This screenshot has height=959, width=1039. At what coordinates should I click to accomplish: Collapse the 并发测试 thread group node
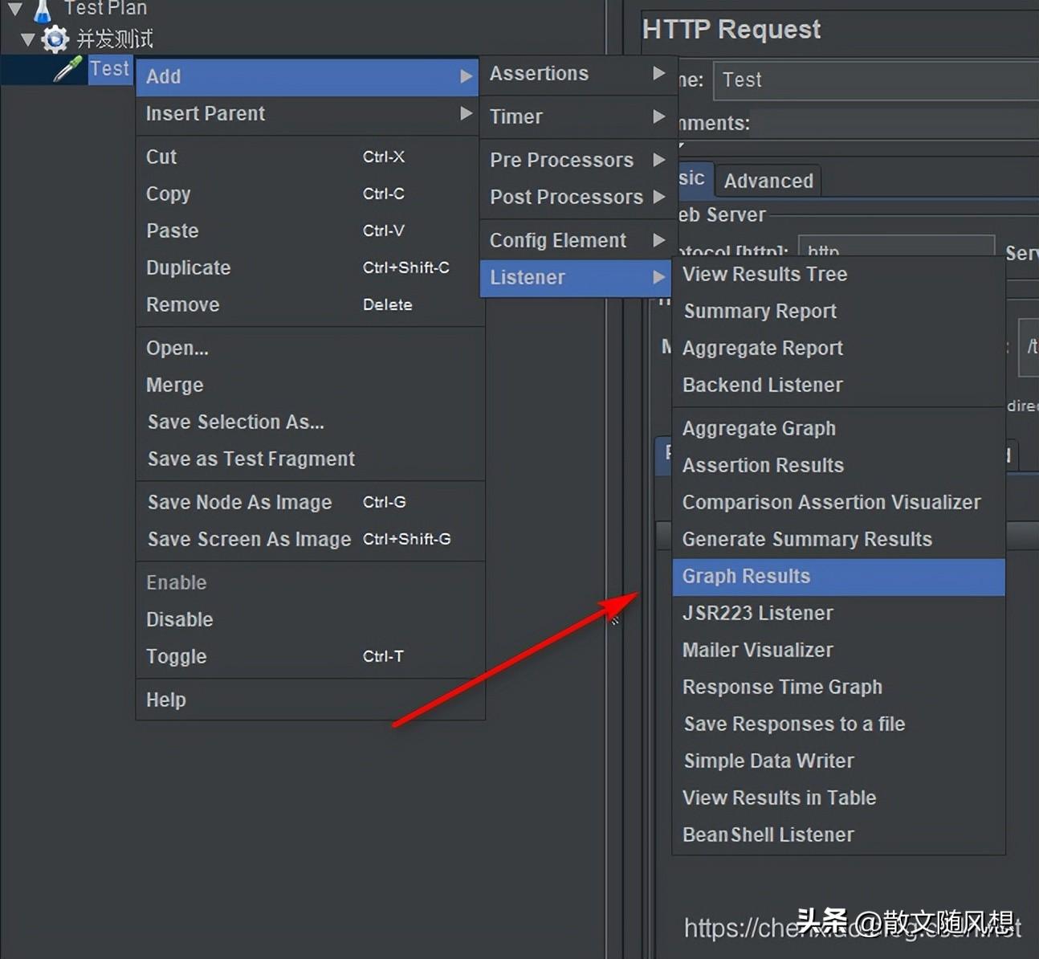[27, 39]
